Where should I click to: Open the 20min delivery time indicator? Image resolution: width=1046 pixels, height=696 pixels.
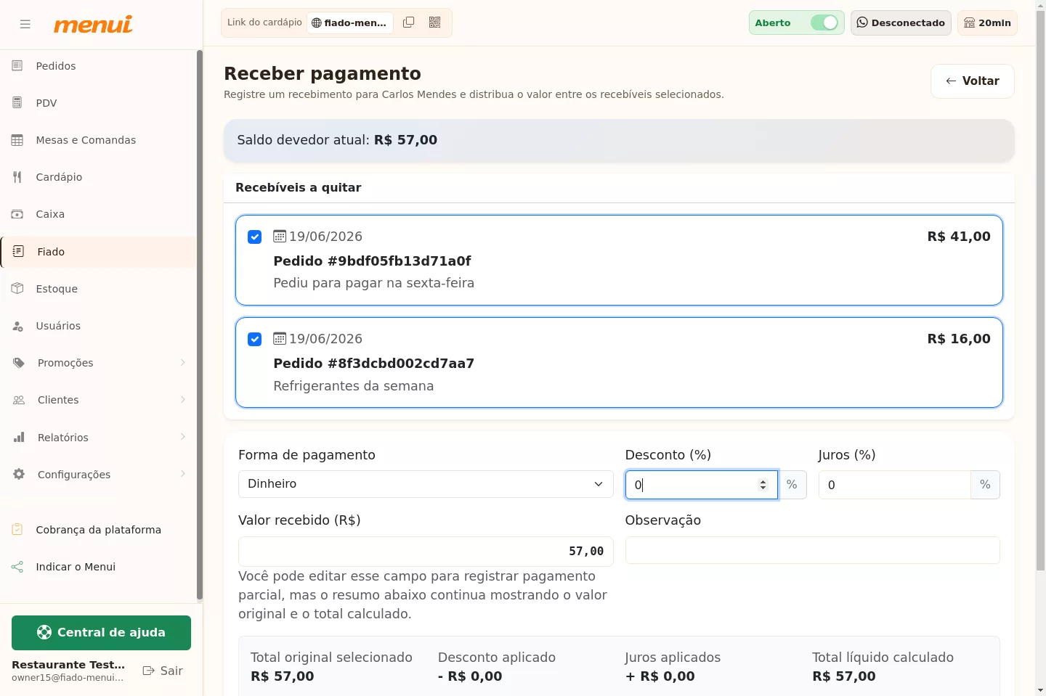[x=987, y=22]
